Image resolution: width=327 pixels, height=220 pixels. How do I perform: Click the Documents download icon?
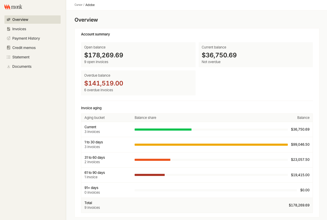(9, 66)
